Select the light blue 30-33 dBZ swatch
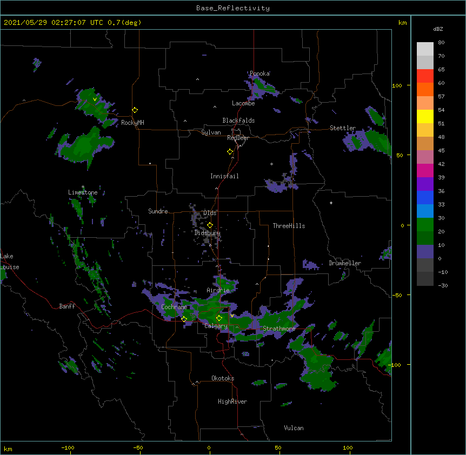The height and width of the screenshot is (455, 466). [425, 211]
